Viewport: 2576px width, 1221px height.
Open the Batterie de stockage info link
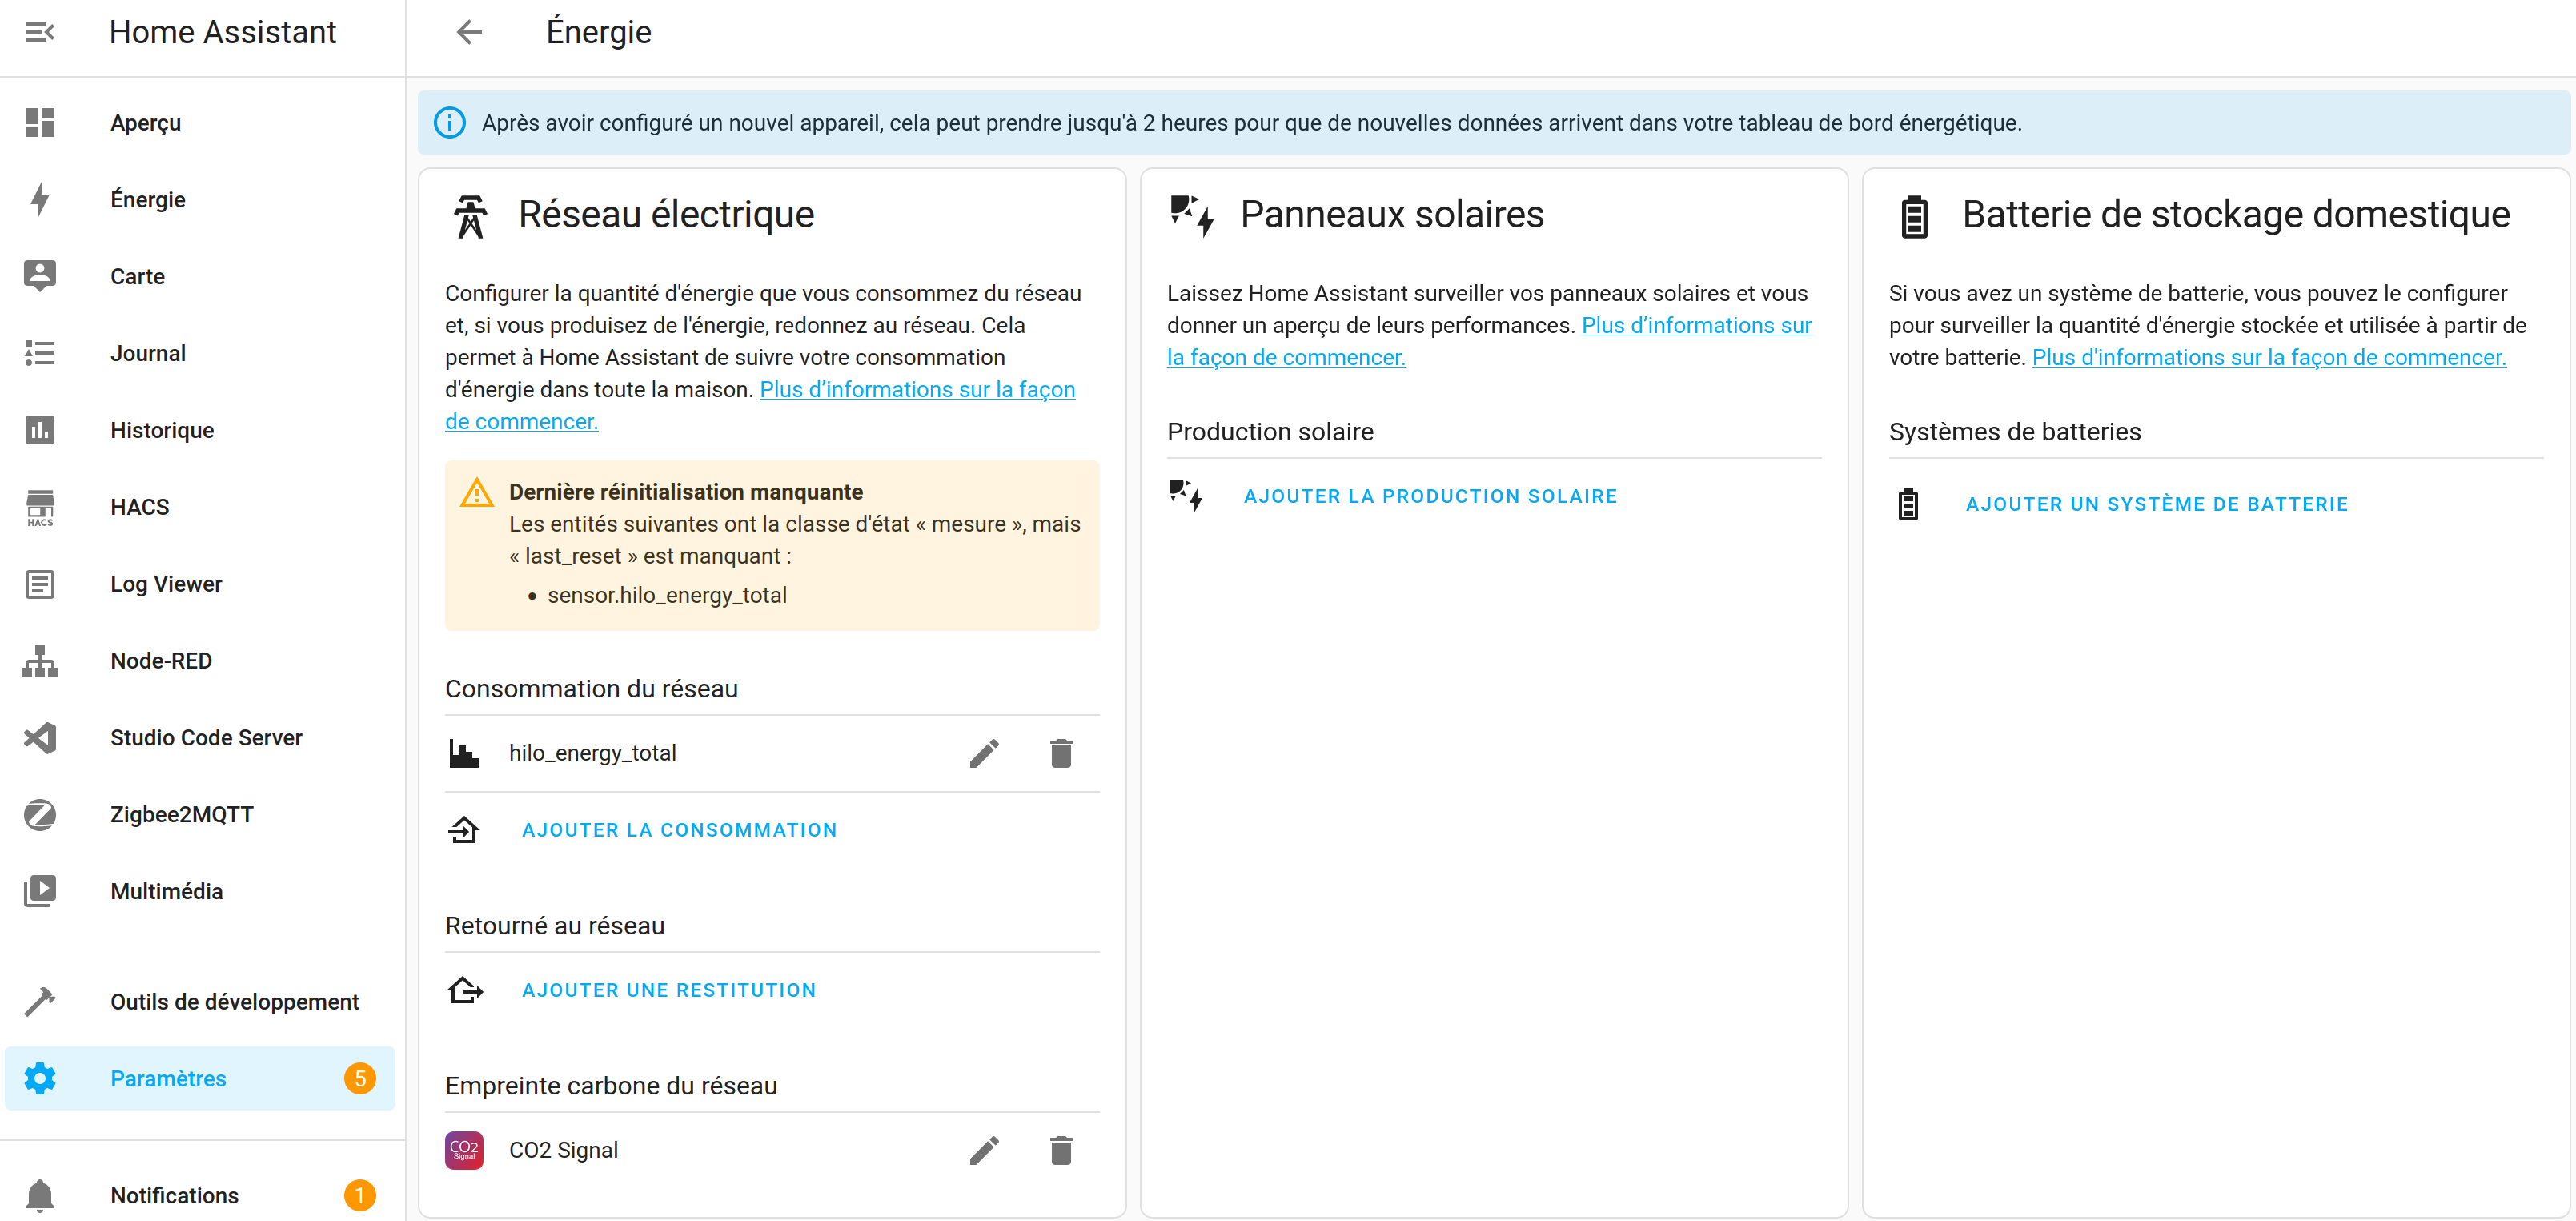(2269, 357)
